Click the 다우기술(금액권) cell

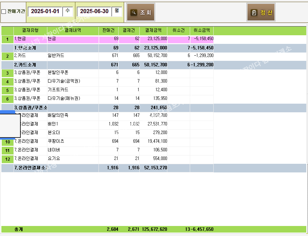click(x=73, y=81)
